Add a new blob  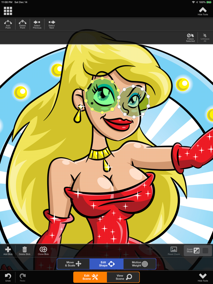8,251
